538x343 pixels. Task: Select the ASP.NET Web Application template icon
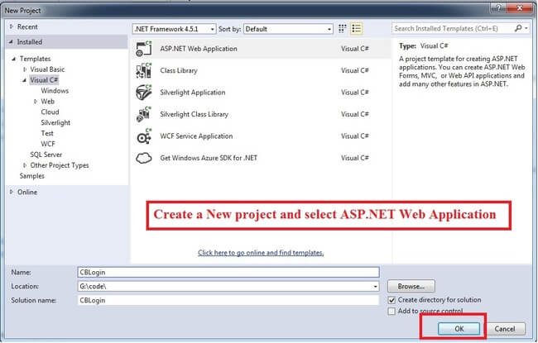tap(144, 49)
